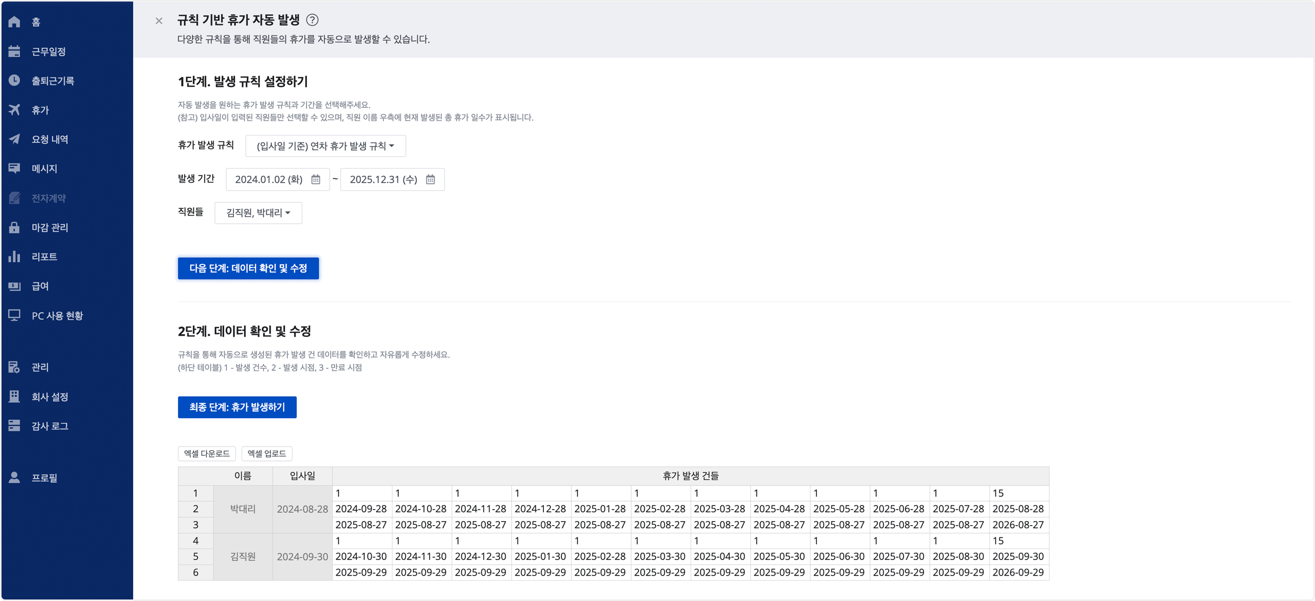Click the home icon in sidebar
The image size is (1315, 601).
14,22
